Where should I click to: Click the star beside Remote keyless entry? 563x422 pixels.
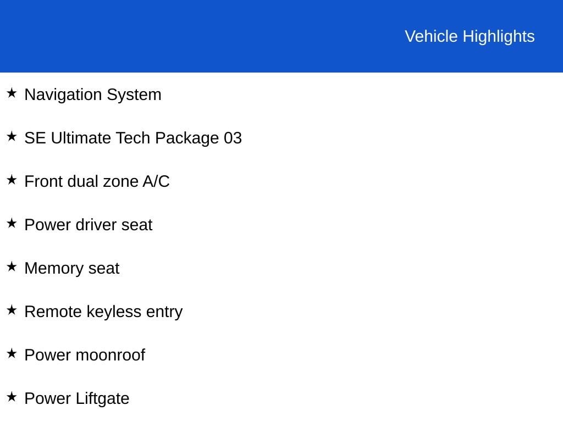click(x=12, y=310)
